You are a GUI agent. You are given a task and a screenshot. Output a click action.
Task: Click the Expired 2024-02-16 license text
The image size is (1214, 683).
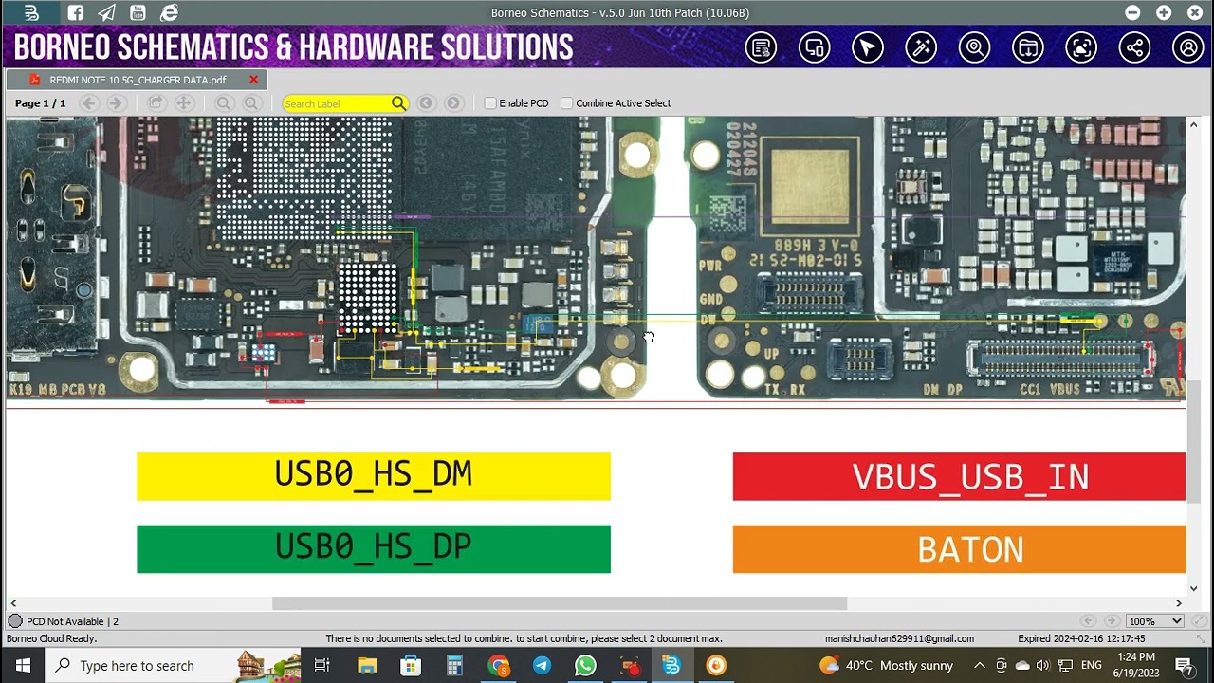(1081, 639)
